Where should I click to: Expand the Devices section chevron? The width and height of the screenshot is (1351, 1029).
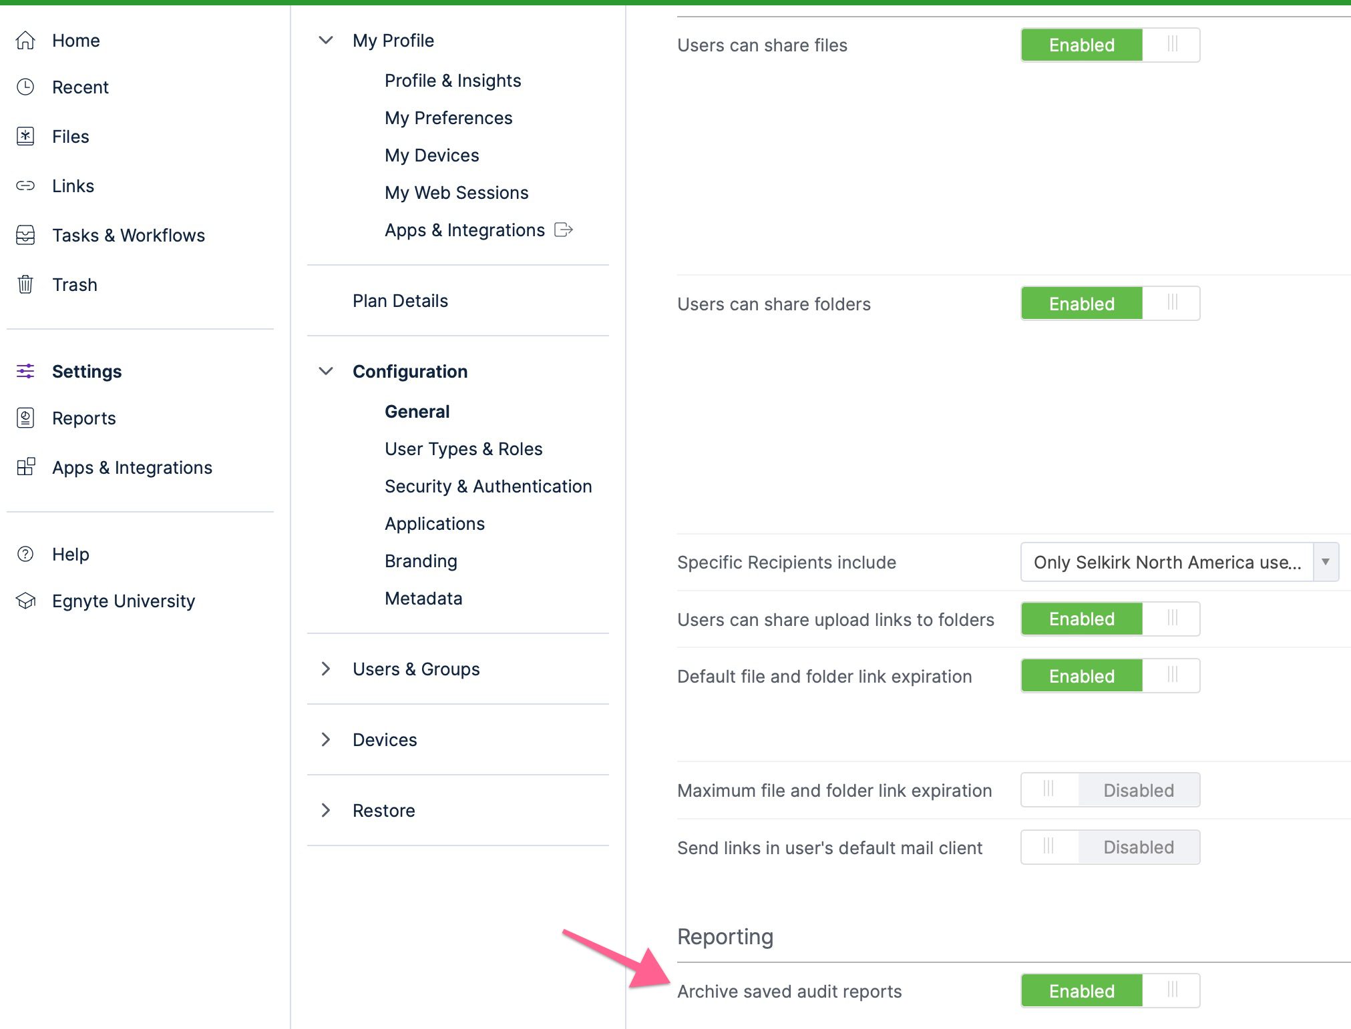(326, 739)
